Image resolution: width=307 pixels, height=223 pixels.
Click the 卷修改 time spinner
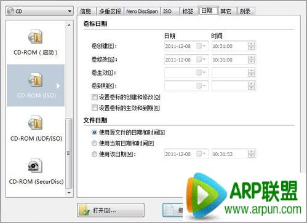(x=251, y=60)
